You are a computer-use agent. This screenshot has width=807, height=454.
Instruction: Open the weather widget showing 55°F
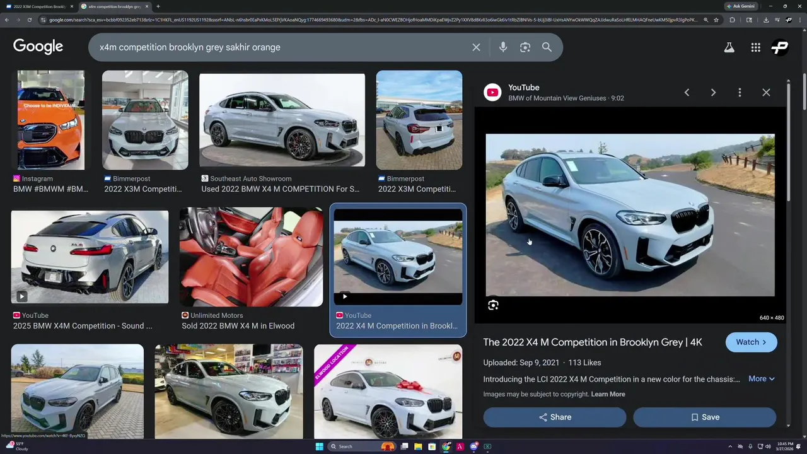(x=16, y=446)
